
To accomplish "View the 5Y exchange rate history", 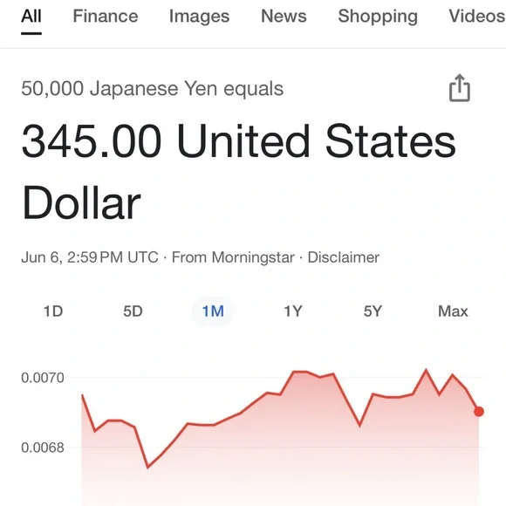I will coord(373,311).
